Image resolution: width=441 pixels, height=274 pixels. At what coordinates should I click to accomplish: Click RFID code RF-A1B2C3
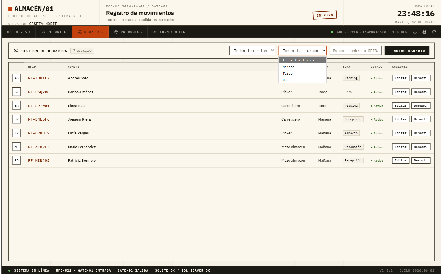(x=39, y=147)
